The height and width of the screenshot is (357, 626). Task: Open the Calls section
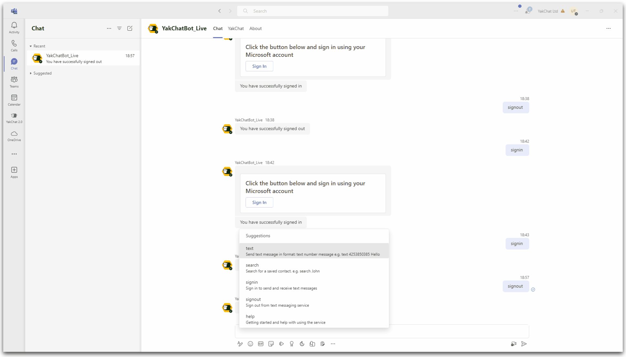click(14, 46)
